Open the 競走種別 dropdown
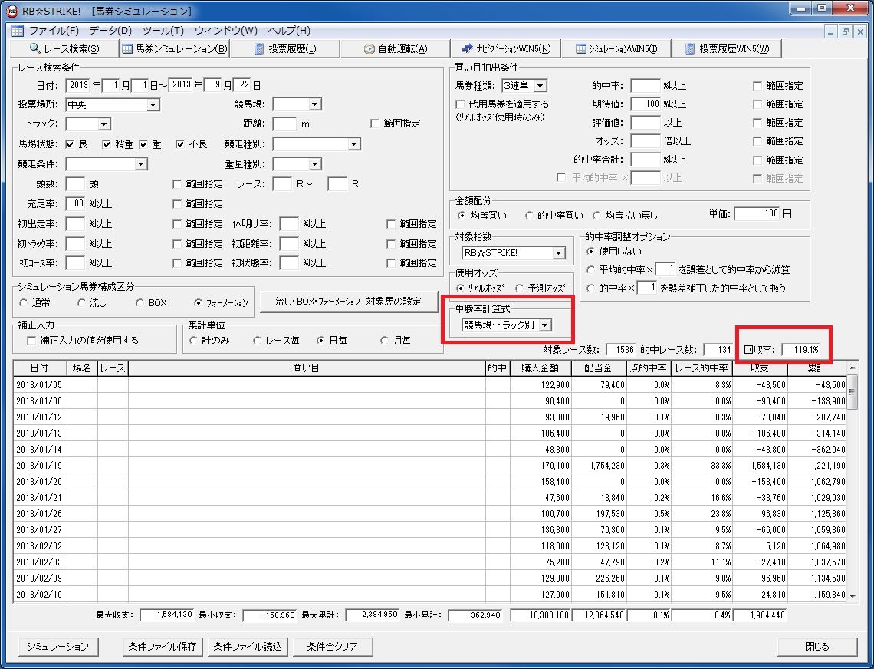This screenshot has width=874, height=669. [316, 144]
